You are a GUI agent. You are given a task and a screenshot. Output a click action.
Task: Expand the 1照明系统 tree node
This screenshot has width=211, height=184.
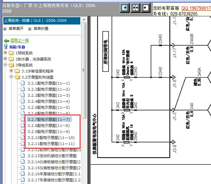pyautogui.click(x=5, y=53)
